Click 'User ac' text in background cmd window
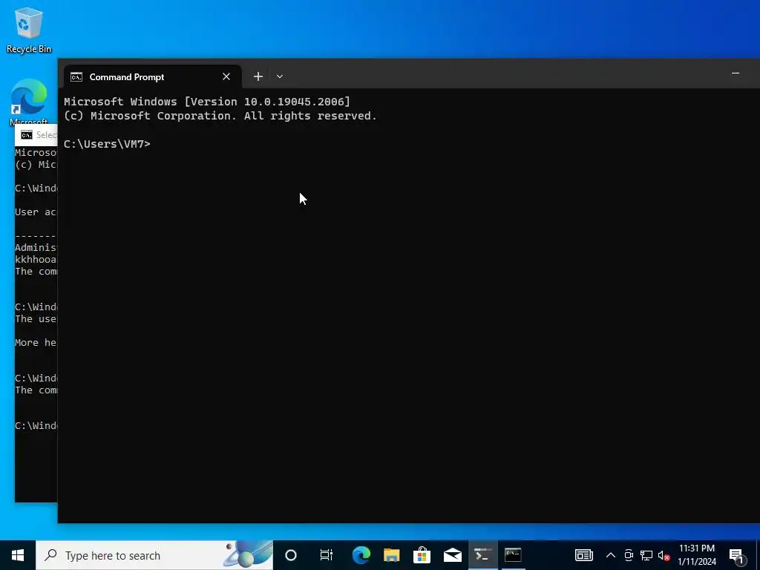760x570 pixels. 36,212
